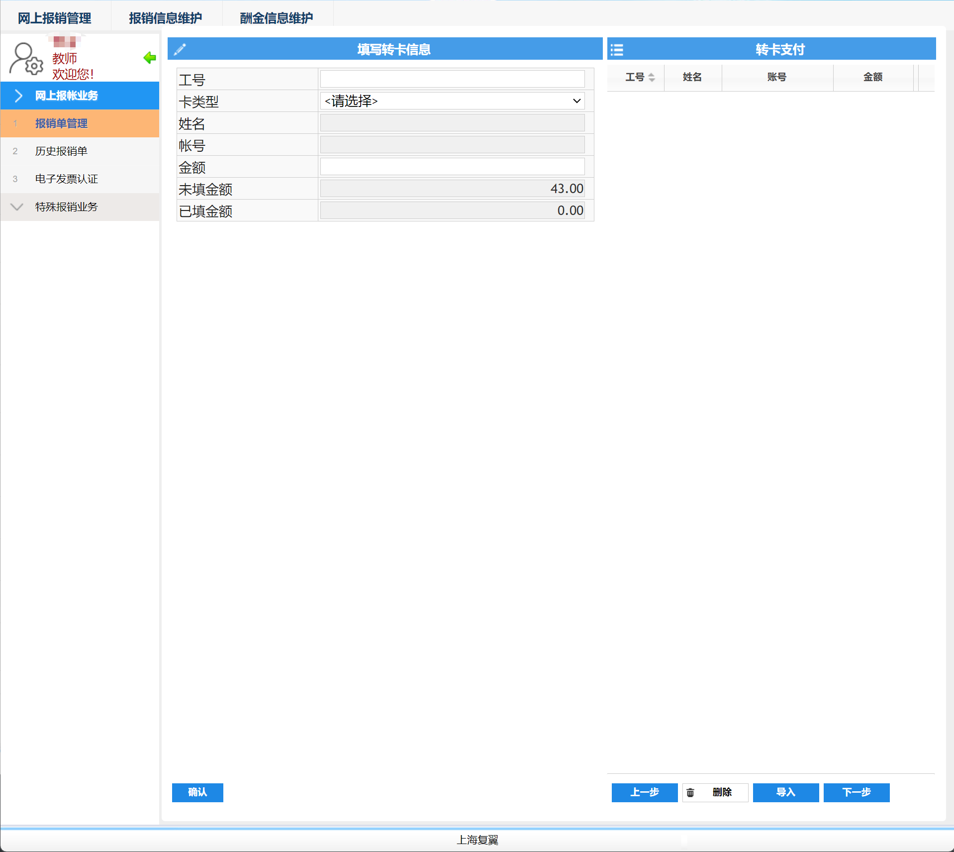Click the 导入 import button
Viewport: 954px width, 852px height.
coord(785,792)
